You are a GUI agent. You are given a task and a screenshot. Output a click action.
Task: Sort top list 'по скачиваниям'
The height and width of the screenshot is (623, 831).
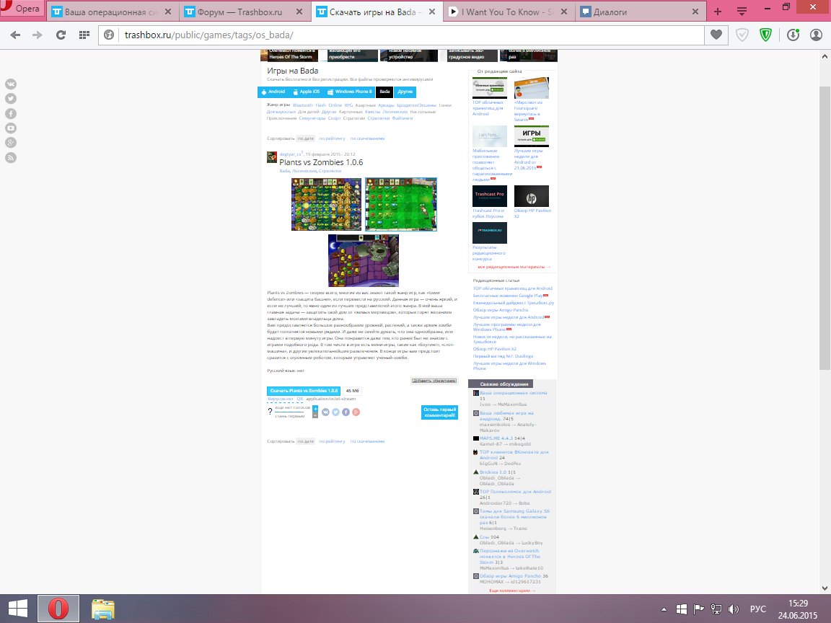coord(367,138)
